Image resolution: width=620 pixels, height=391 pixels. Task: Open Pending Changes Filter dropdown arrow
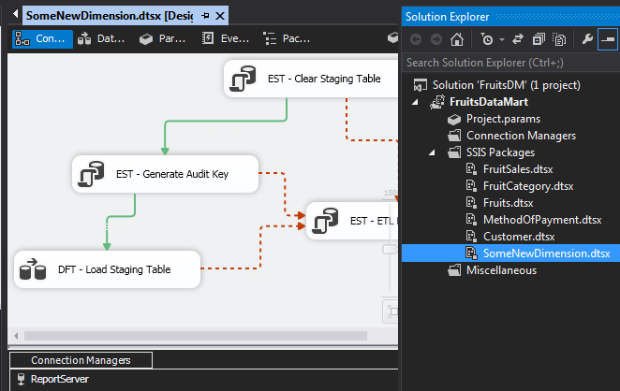(502, 39)
